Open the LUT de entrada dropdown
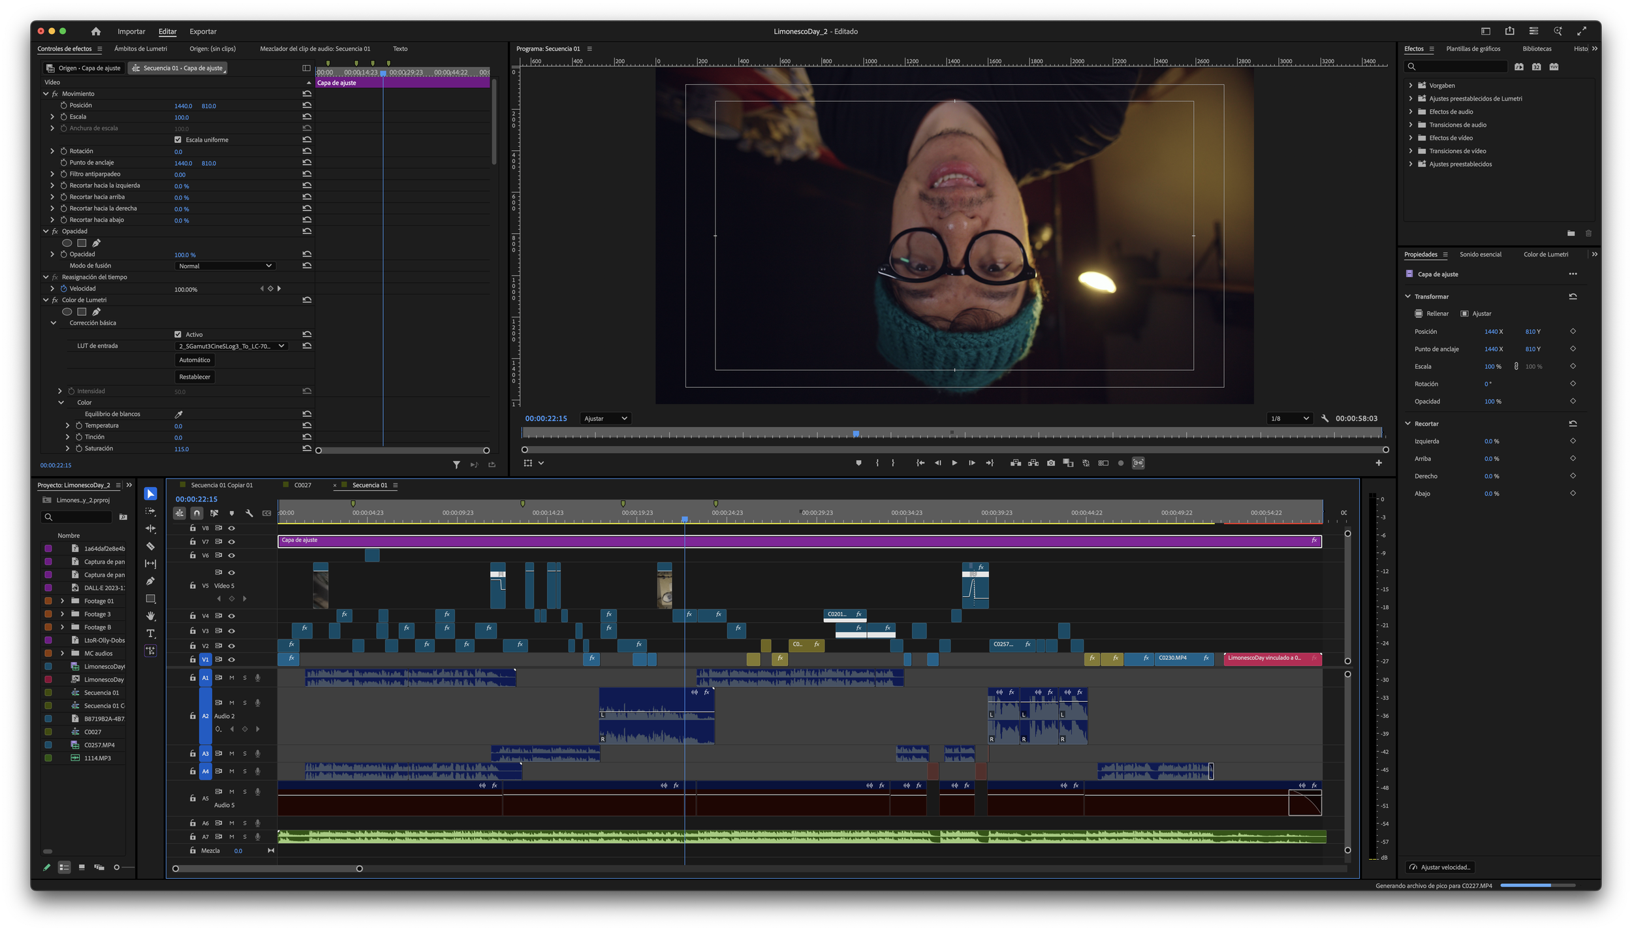This screenshot has height=931, width=1632. [231, 346]
